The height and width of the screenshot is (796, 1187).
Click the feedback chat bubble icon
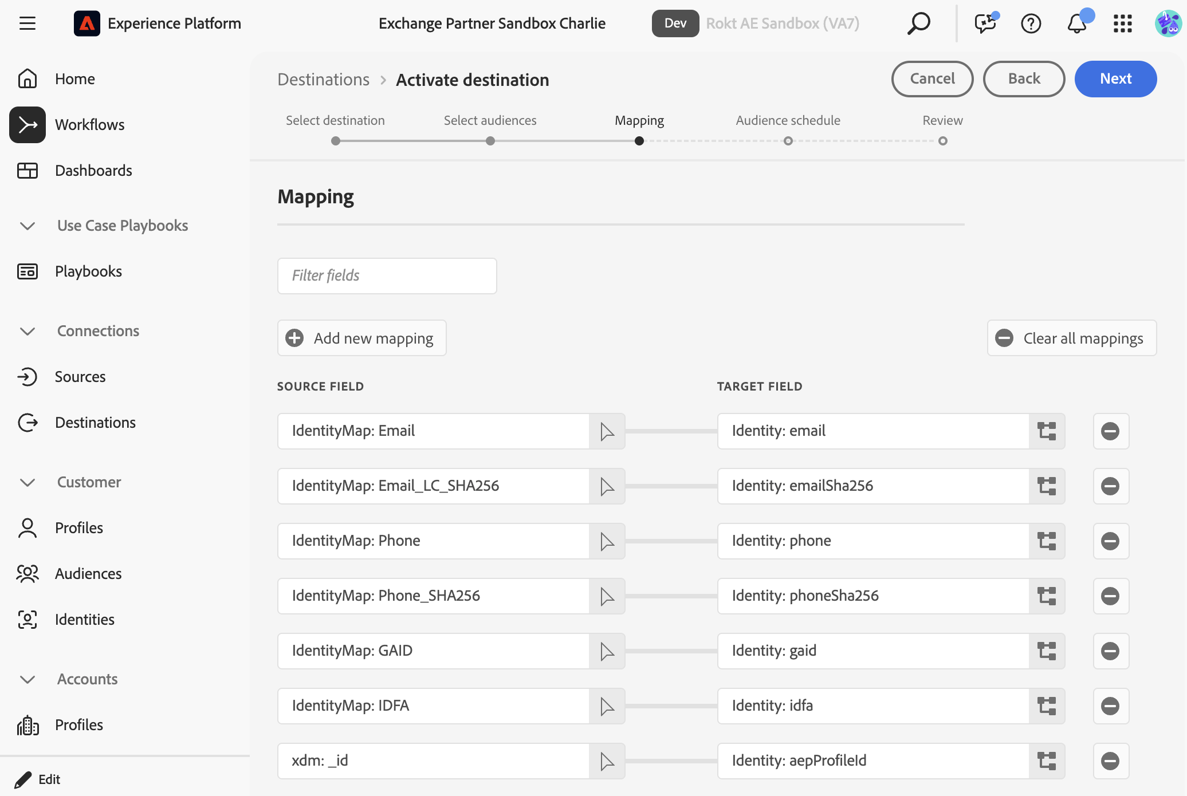click(x=985, y=23)
